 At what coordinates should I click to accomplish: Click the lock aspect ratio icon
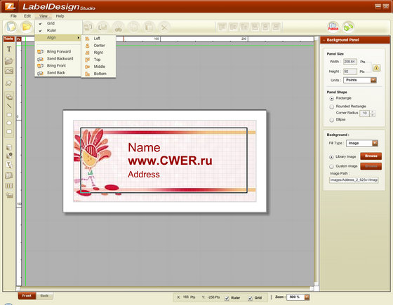point(376,68)
